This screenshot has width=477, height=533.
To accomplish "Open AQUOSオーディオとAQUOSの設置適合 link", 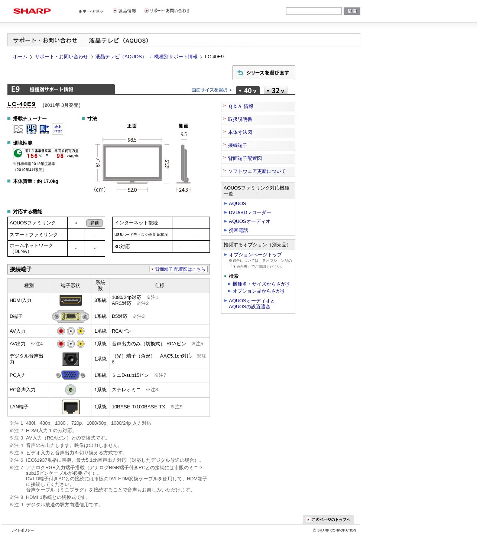I will tap(252, 304).
